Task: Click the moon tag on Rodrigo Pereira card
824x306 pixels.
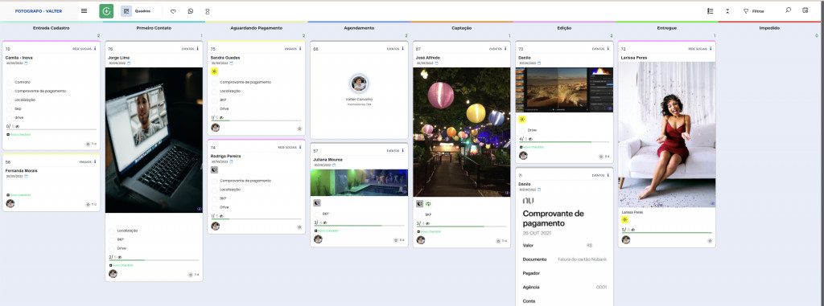Action: tap(214, 170)
